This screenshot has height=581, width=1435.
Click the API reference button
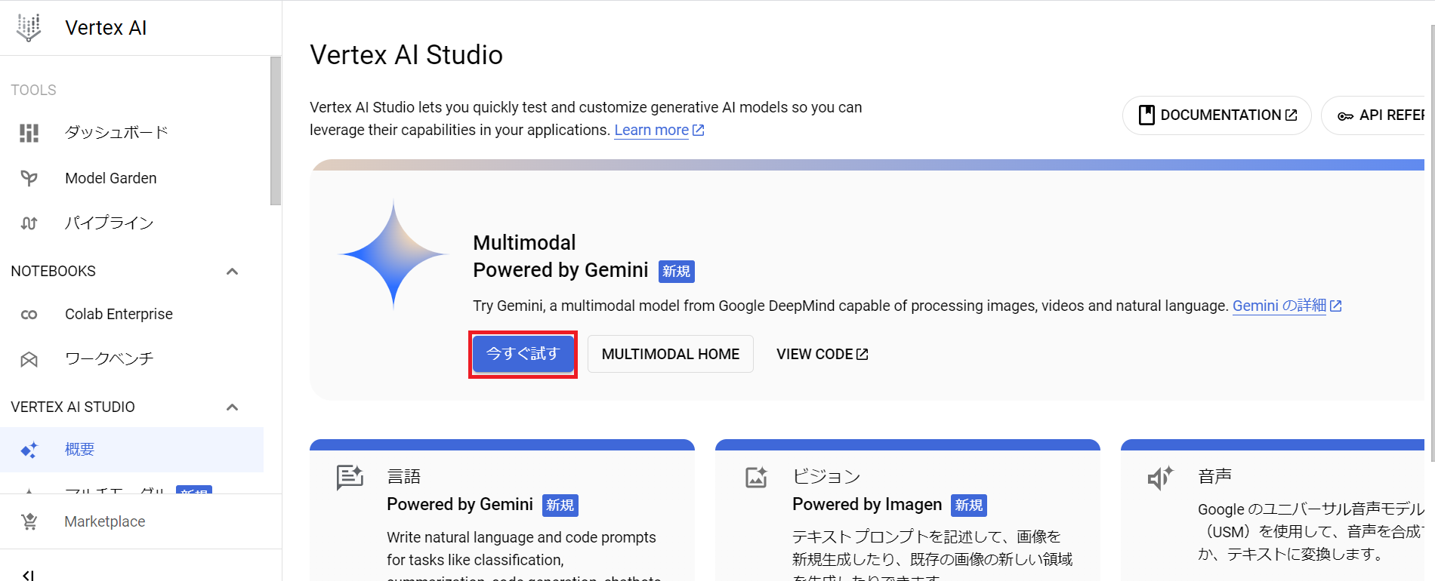click(1374, 115)
